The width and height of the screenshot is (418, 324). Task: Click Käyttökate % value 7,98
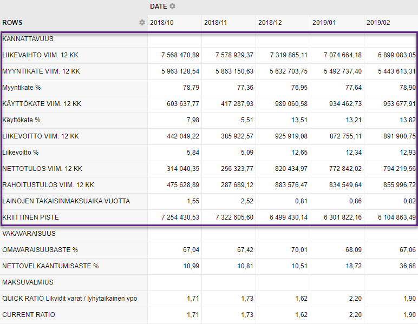coord(193,120)
